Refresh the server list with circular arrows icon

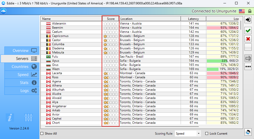(x=248, y=132)
